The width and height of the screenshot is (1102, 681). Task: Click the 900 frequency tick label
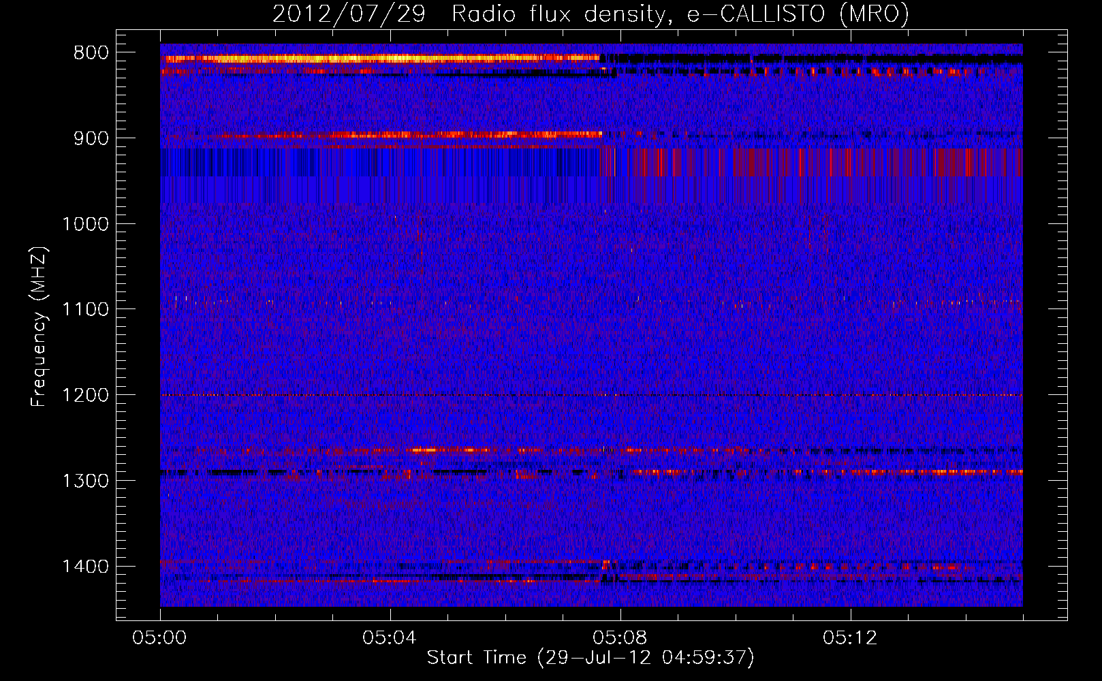[x=91, y=138]
